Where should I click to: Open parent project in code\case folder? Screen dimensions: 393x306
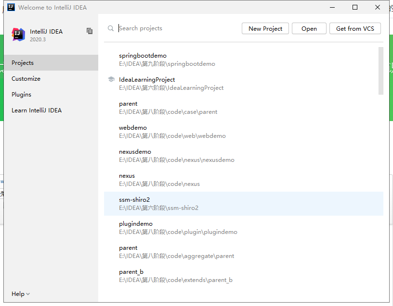pyautogui.click(x=244, y=108)
